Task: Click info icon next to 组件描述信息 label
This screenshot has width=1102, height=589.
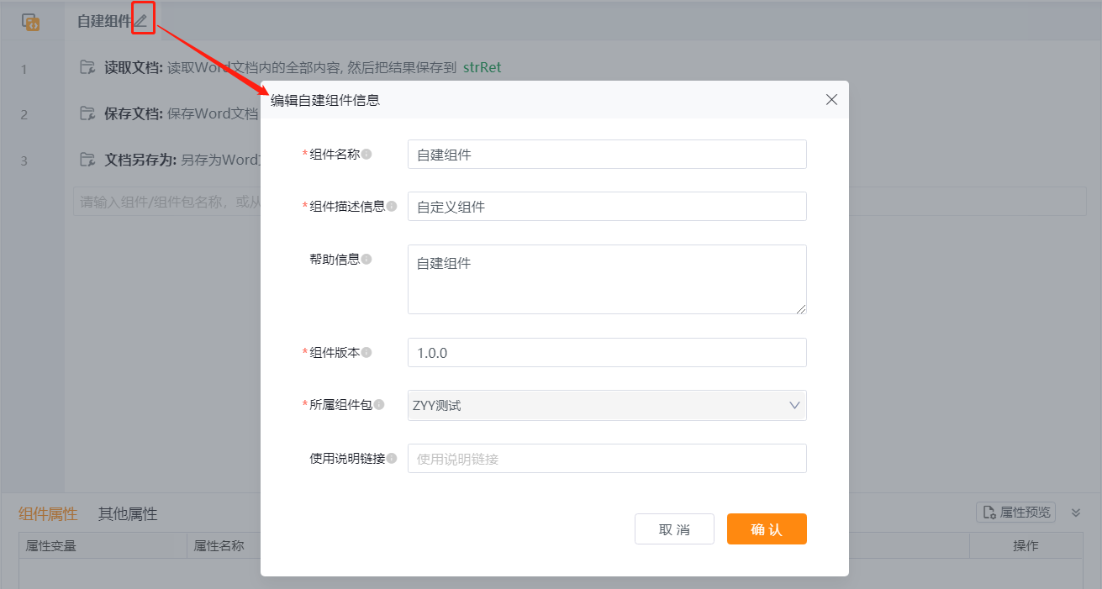Action: coord(392,207)
